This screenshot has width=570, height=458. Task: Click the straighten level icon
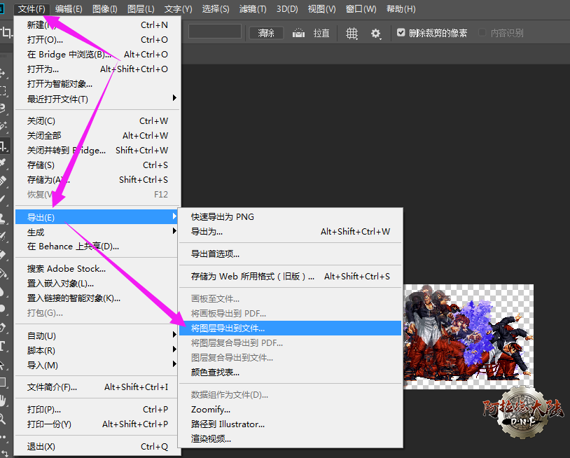299,33
